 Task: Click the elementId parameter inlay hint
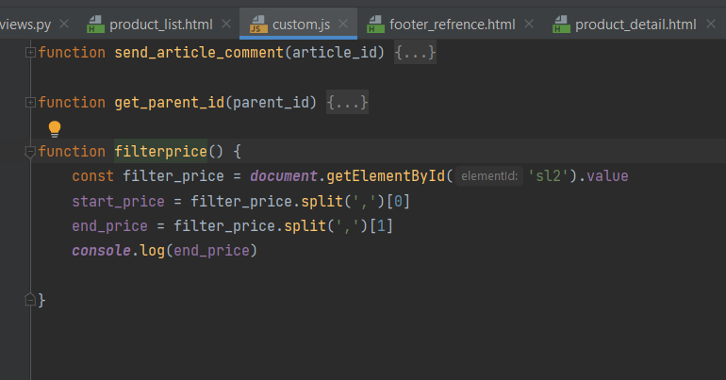(x=490, y=176)
